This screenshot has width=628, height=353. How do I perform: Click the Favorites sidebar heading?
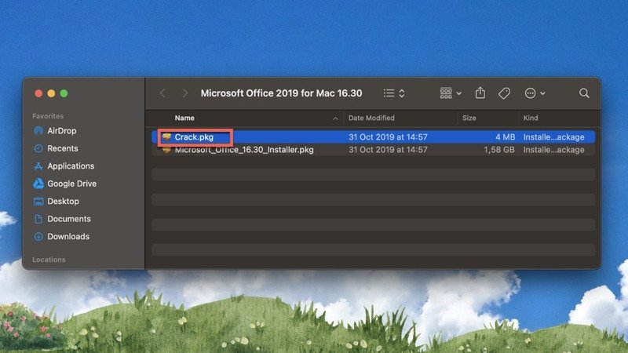coord(48,116)
